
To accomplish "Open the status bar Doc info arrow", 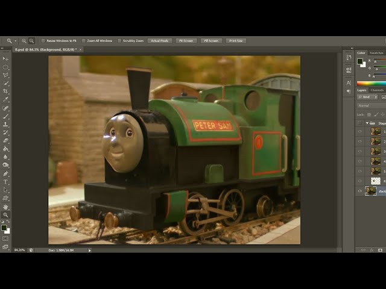I will 89,250.
